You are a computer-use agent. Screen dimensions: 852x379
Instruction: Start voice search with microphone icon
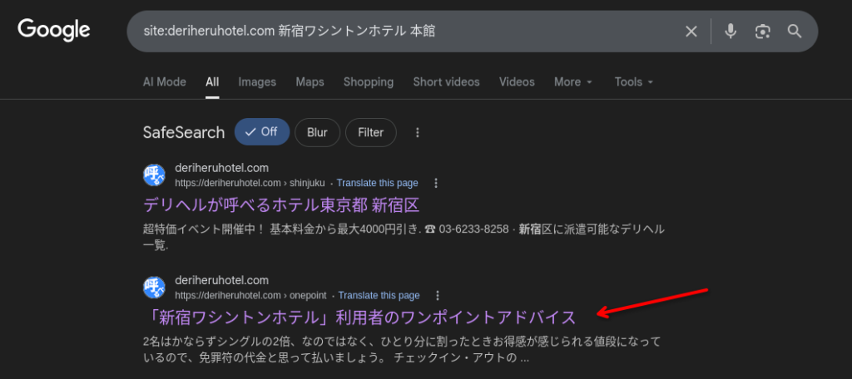(730, 32)
